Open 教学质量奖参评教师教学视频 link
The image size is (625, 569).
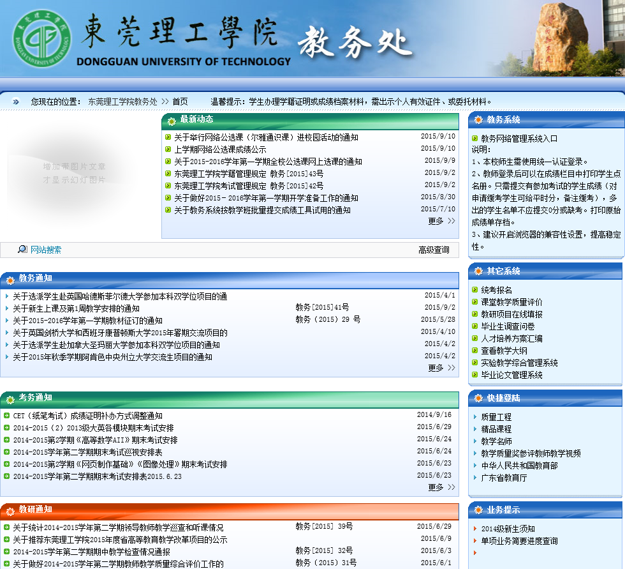click(531, 453)
